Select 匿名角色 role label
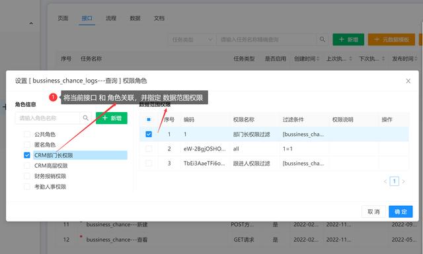423x254 pixels. 45,144
